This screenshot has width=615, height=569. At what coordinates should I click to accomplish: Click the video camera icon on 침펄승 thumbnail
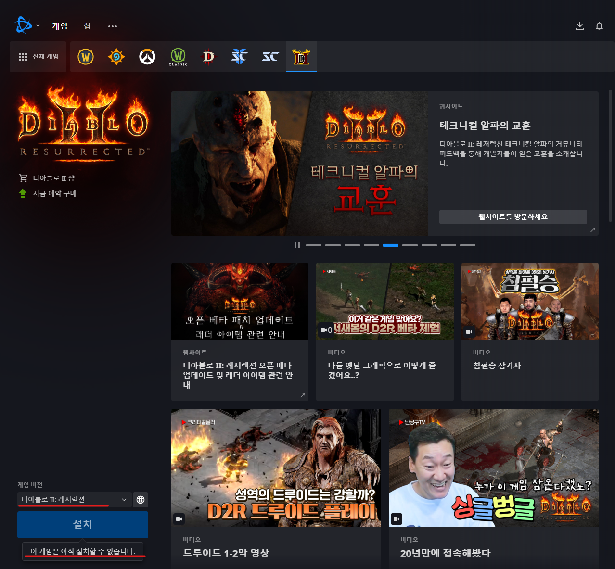pyautogui.click(x=469, y=332)
